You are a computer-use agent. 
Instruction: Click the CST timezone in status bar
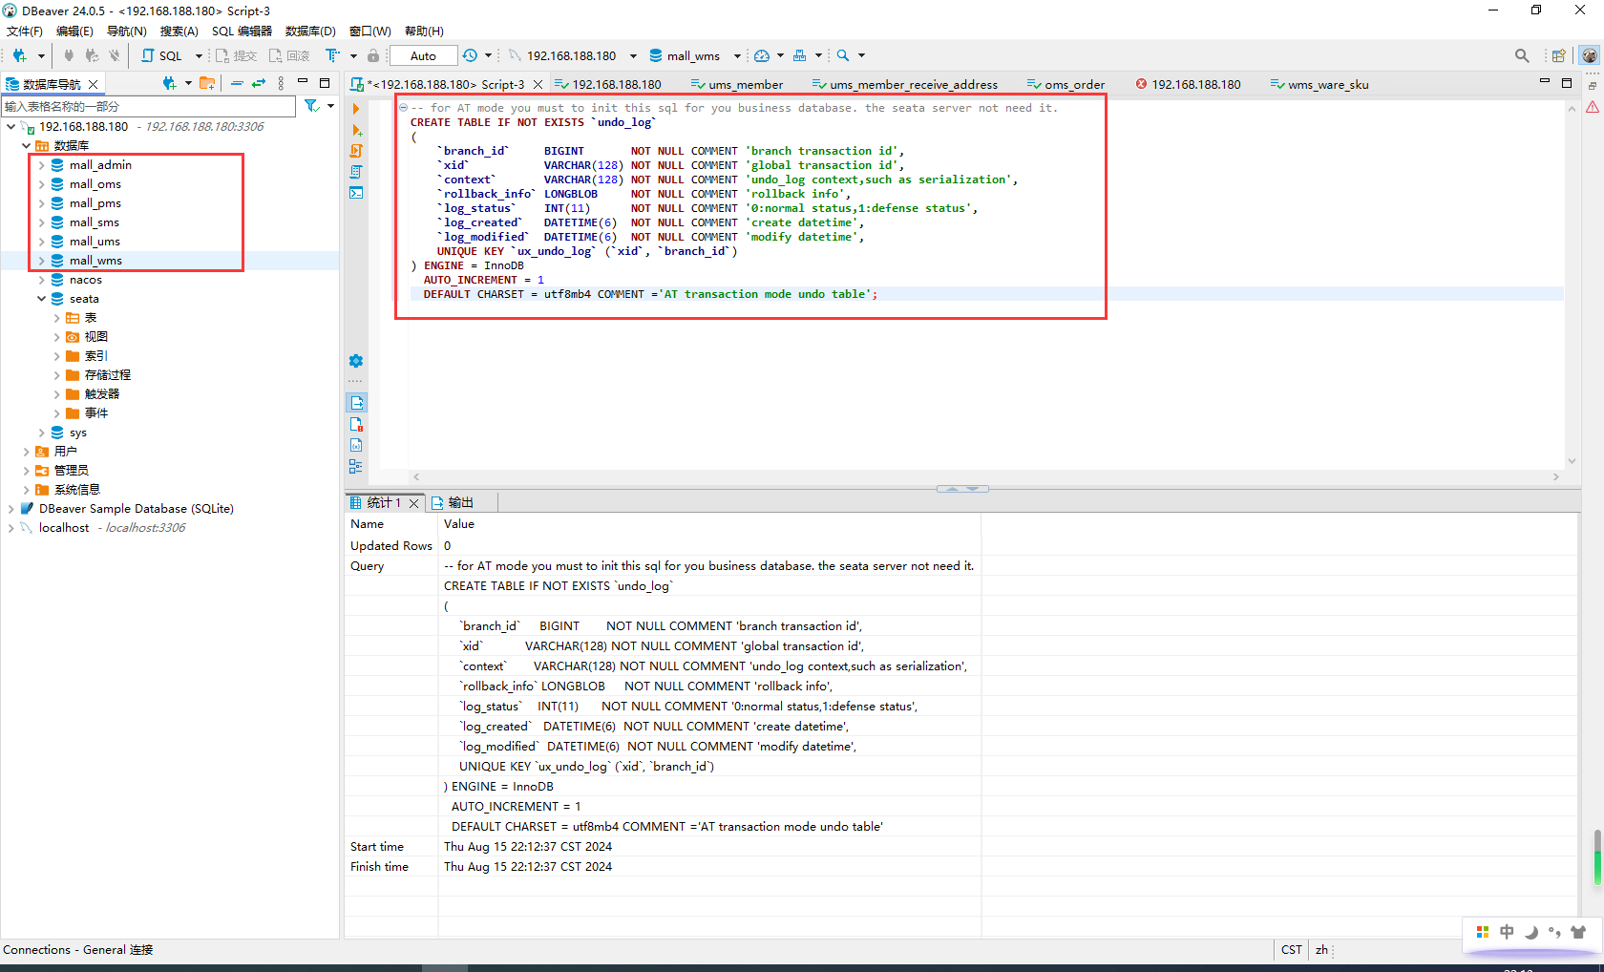pyautogui.click(x=1291, y=950)
